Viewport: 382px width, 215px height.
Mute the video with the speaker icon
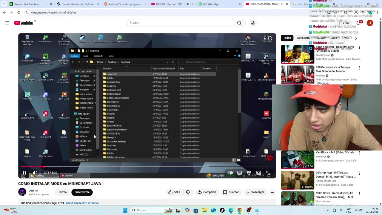(35, 173)
